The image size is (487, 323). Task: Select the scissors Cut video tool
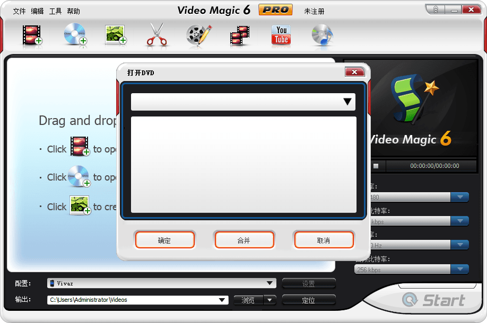(x=157, y=35)
